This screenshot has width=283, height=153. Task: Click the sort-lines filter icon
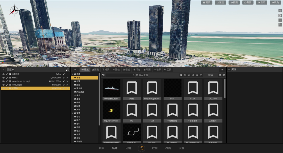click(x=201, y=75)
